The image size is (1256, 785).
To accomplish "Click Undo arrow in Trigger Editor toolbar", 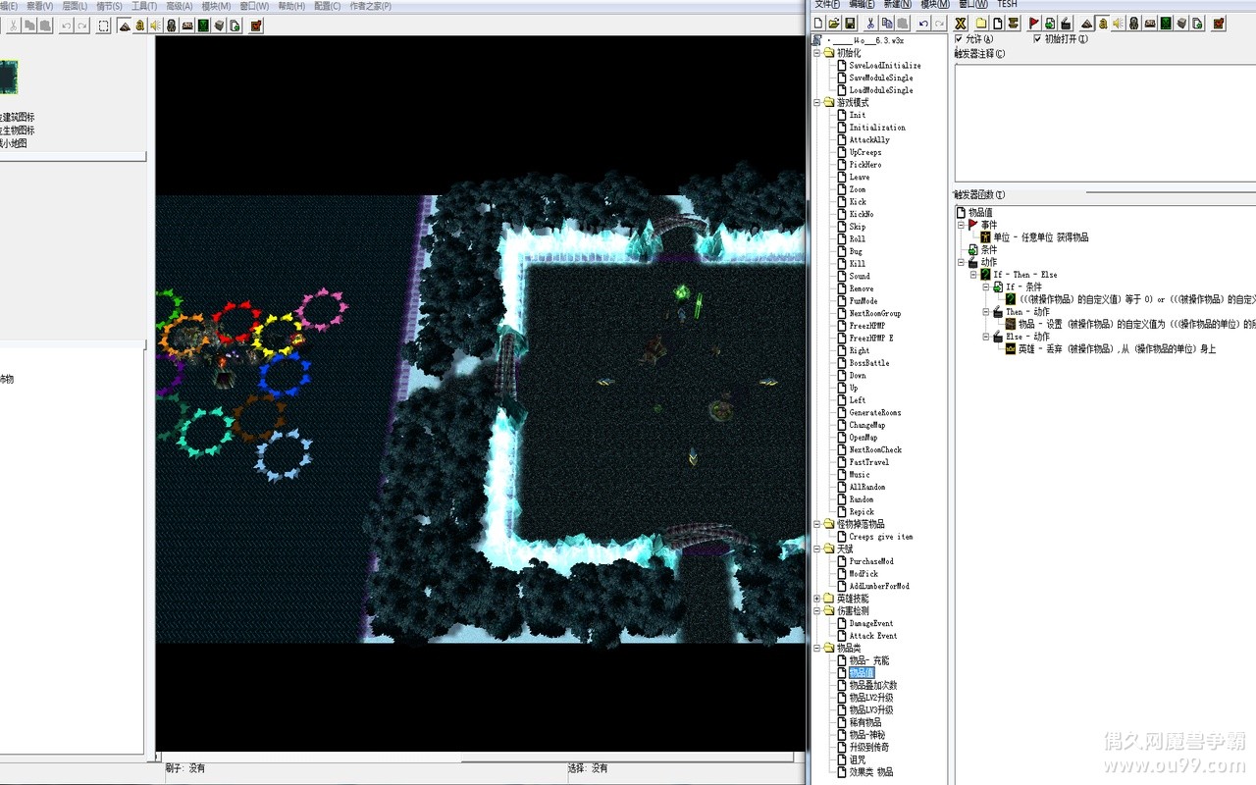I will [923, 24].
